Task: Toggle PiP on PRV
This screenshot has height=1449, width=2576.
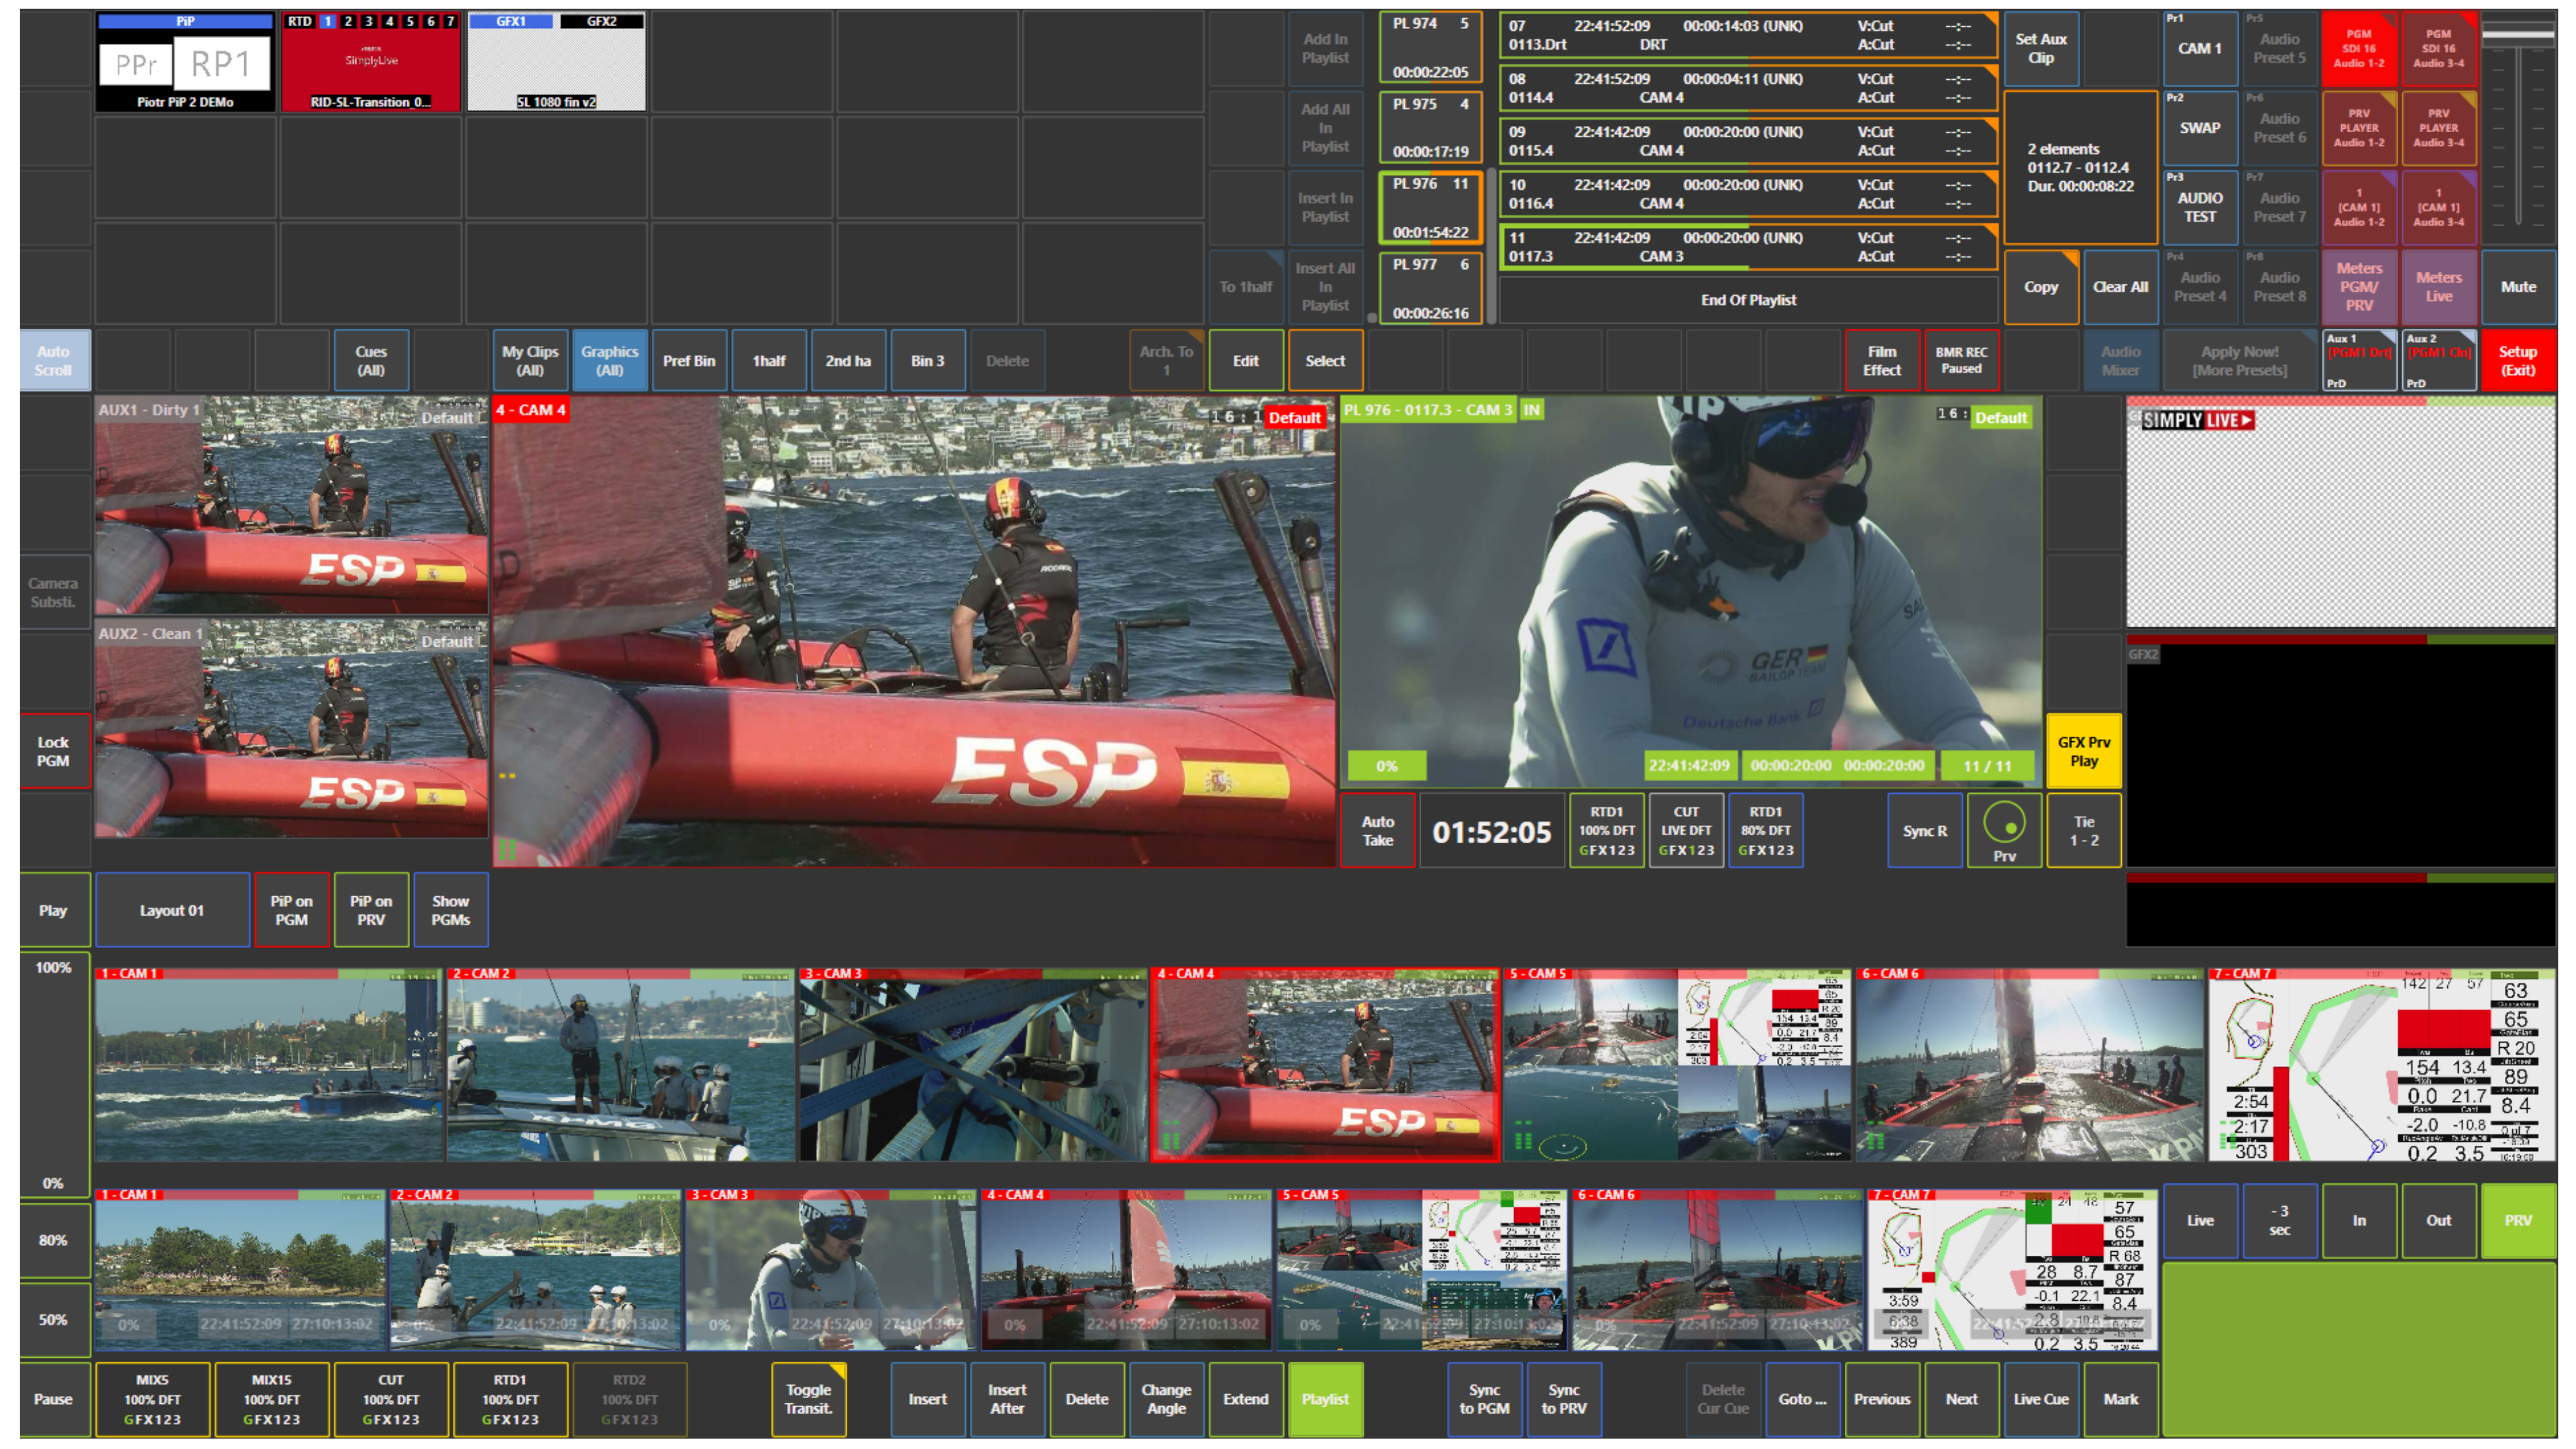Action: (x=371, y=910)
